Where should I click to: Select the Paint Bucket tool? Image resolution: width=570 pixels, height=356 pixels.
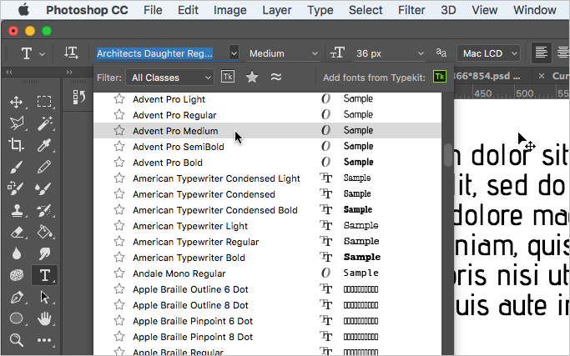coord(44,232)
